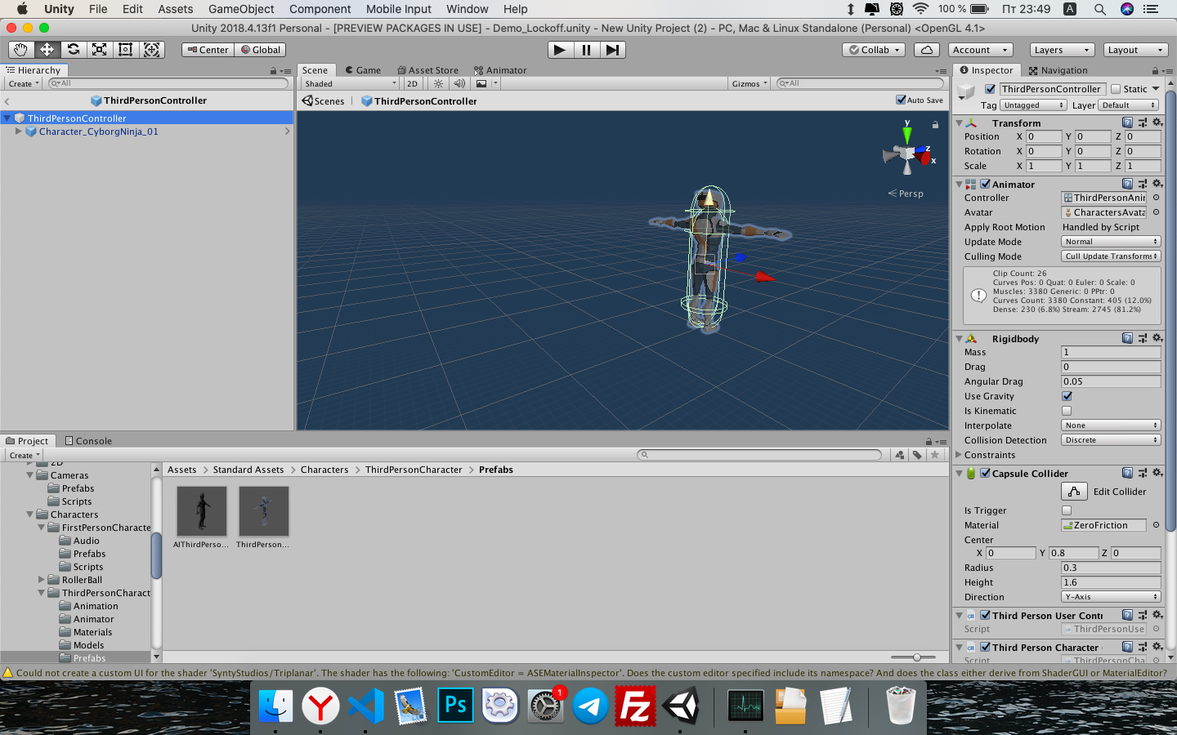1177x735 pixels.
Task: Disable Capsule Collider component checkbox
Action: 985,473
